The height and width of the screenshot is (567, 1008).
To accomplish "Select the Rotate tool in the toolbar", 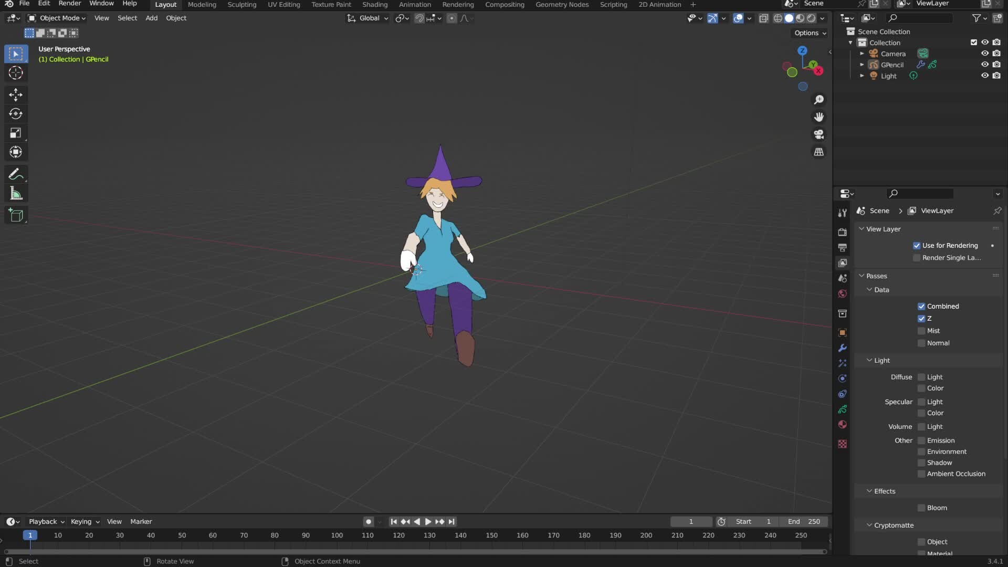I will point(16,113).
